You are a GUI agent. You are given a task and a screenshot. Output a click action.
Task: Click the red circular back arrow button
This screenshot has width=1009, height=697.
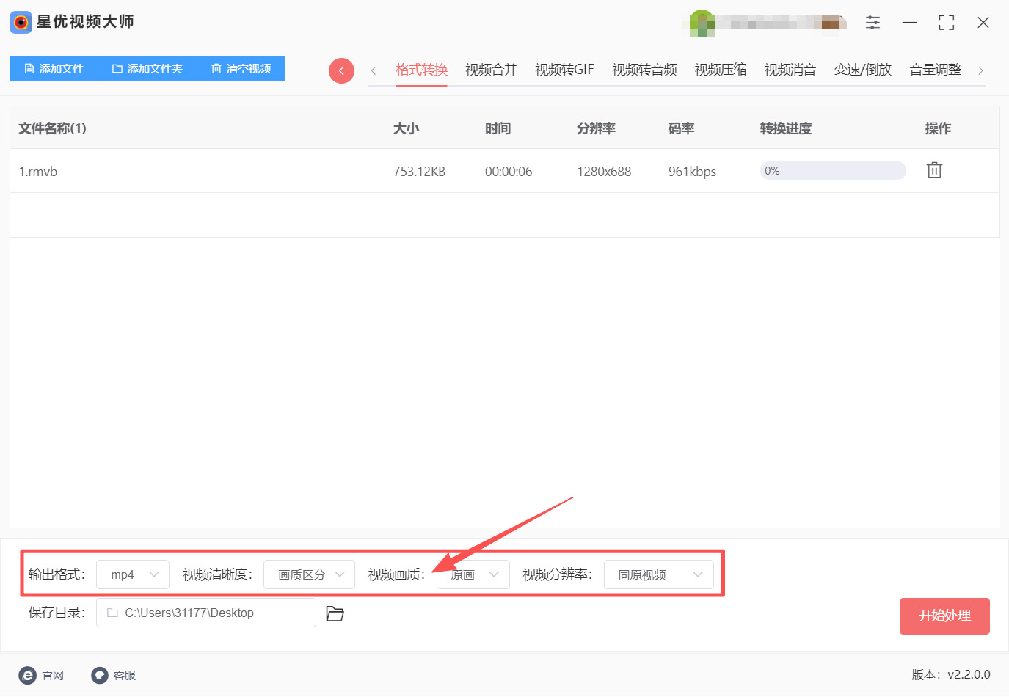tap(341, 70)
